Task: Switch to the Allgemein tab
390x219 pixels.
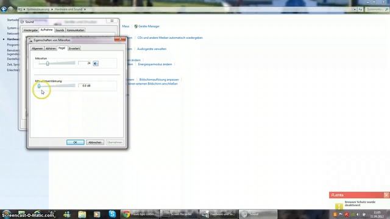Action: tap(37, 49)
